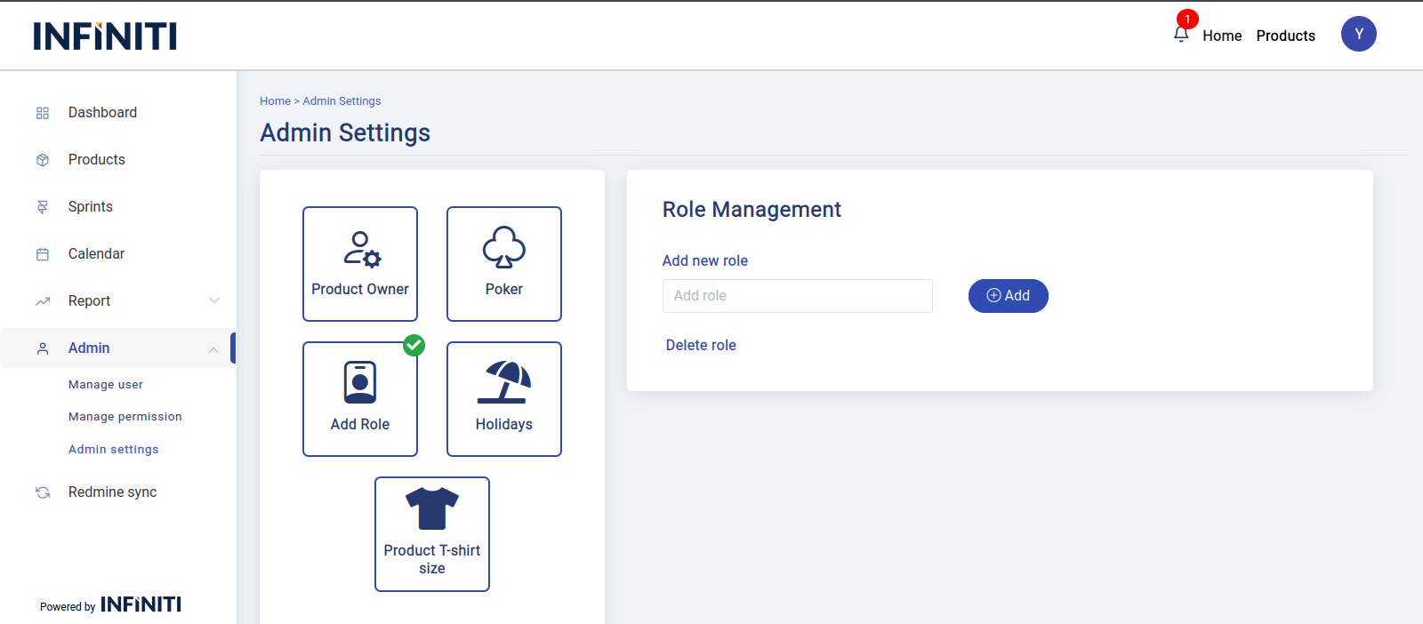1423x624 pixels.
Task: Click the notification bell icon
Action: (x=1181, y=34)
